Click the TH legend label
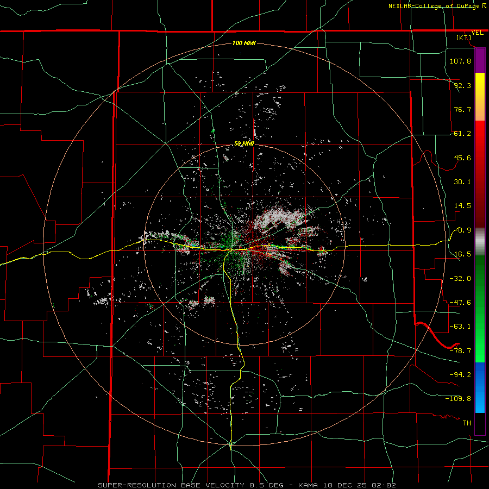489x489 pixels. coord(467,423)
